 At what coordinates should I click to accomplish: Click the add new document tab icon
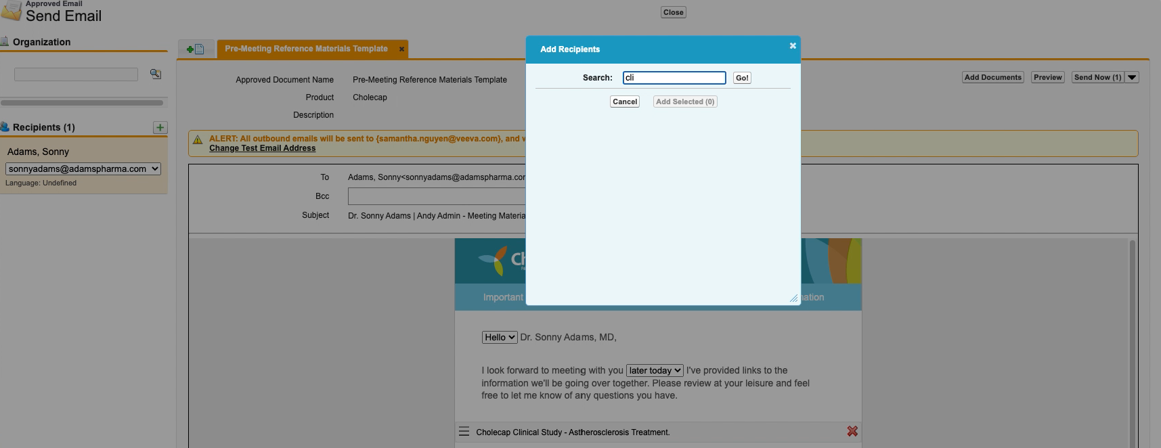tap(196, 49)
